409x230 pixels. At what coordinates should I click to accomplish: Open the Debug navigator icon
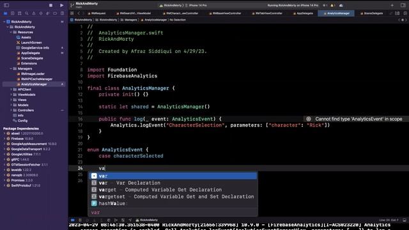48,13
